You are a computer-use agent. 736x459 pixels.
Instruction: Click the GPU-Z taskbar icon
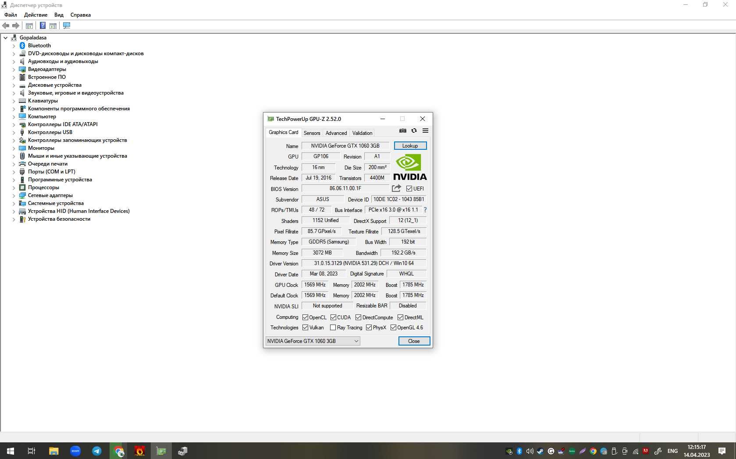(161, 451)
